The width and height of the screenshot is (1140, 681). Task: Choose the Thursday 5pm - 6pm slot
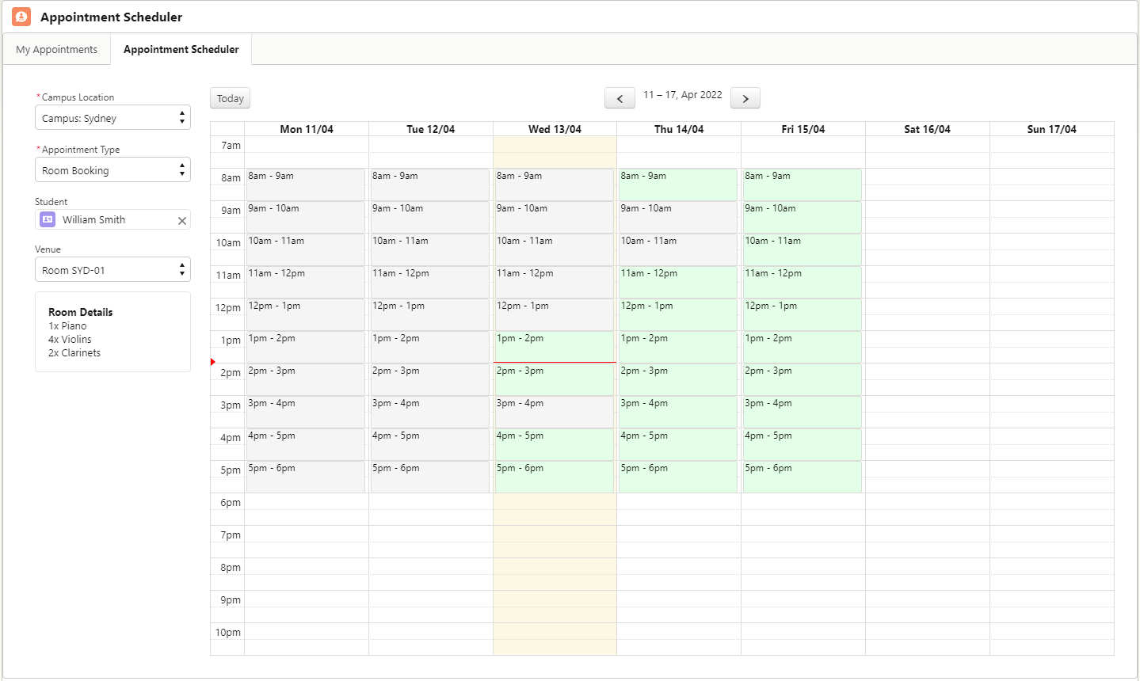(x=677, y=477)
